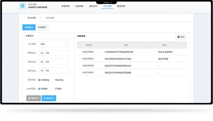The width and height of the screenshot is (213, 121).
Task: Select the 功能地址 request address radio
Action: coord(53,80)
